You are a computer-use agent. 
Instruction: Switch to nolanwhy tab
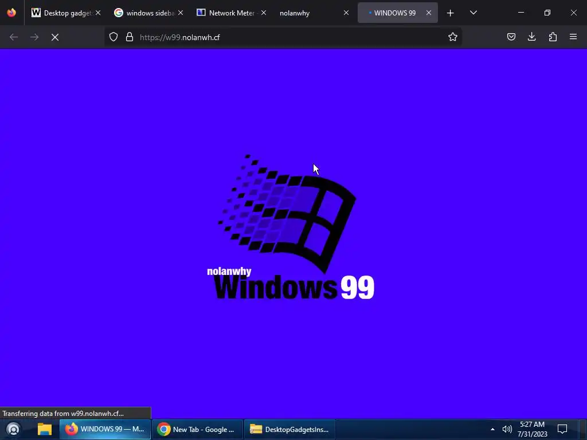pos(314,13)
